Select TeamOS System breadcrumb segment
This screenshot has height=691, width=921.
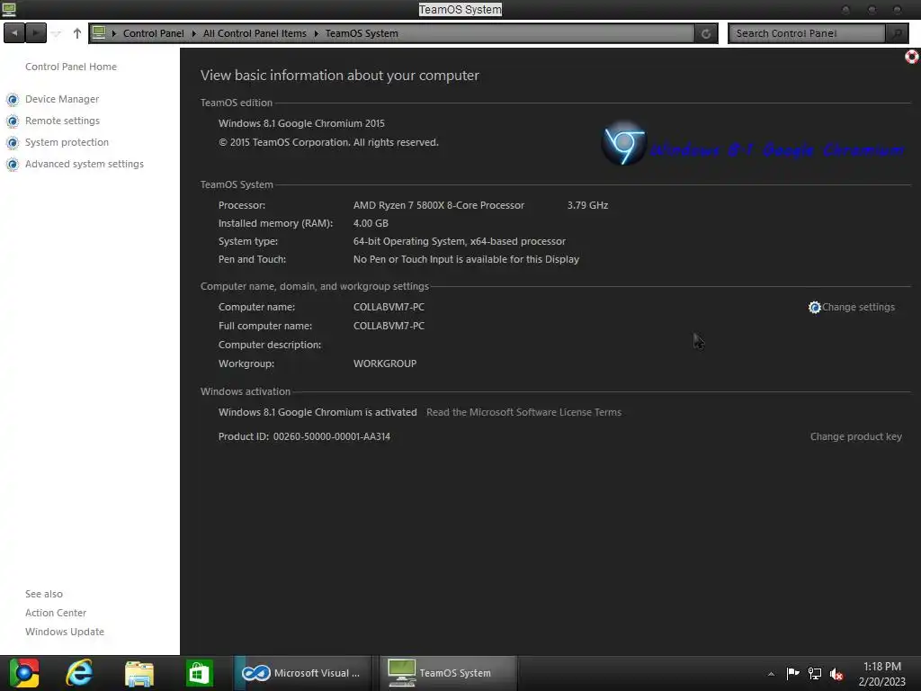tap(362, 33)
